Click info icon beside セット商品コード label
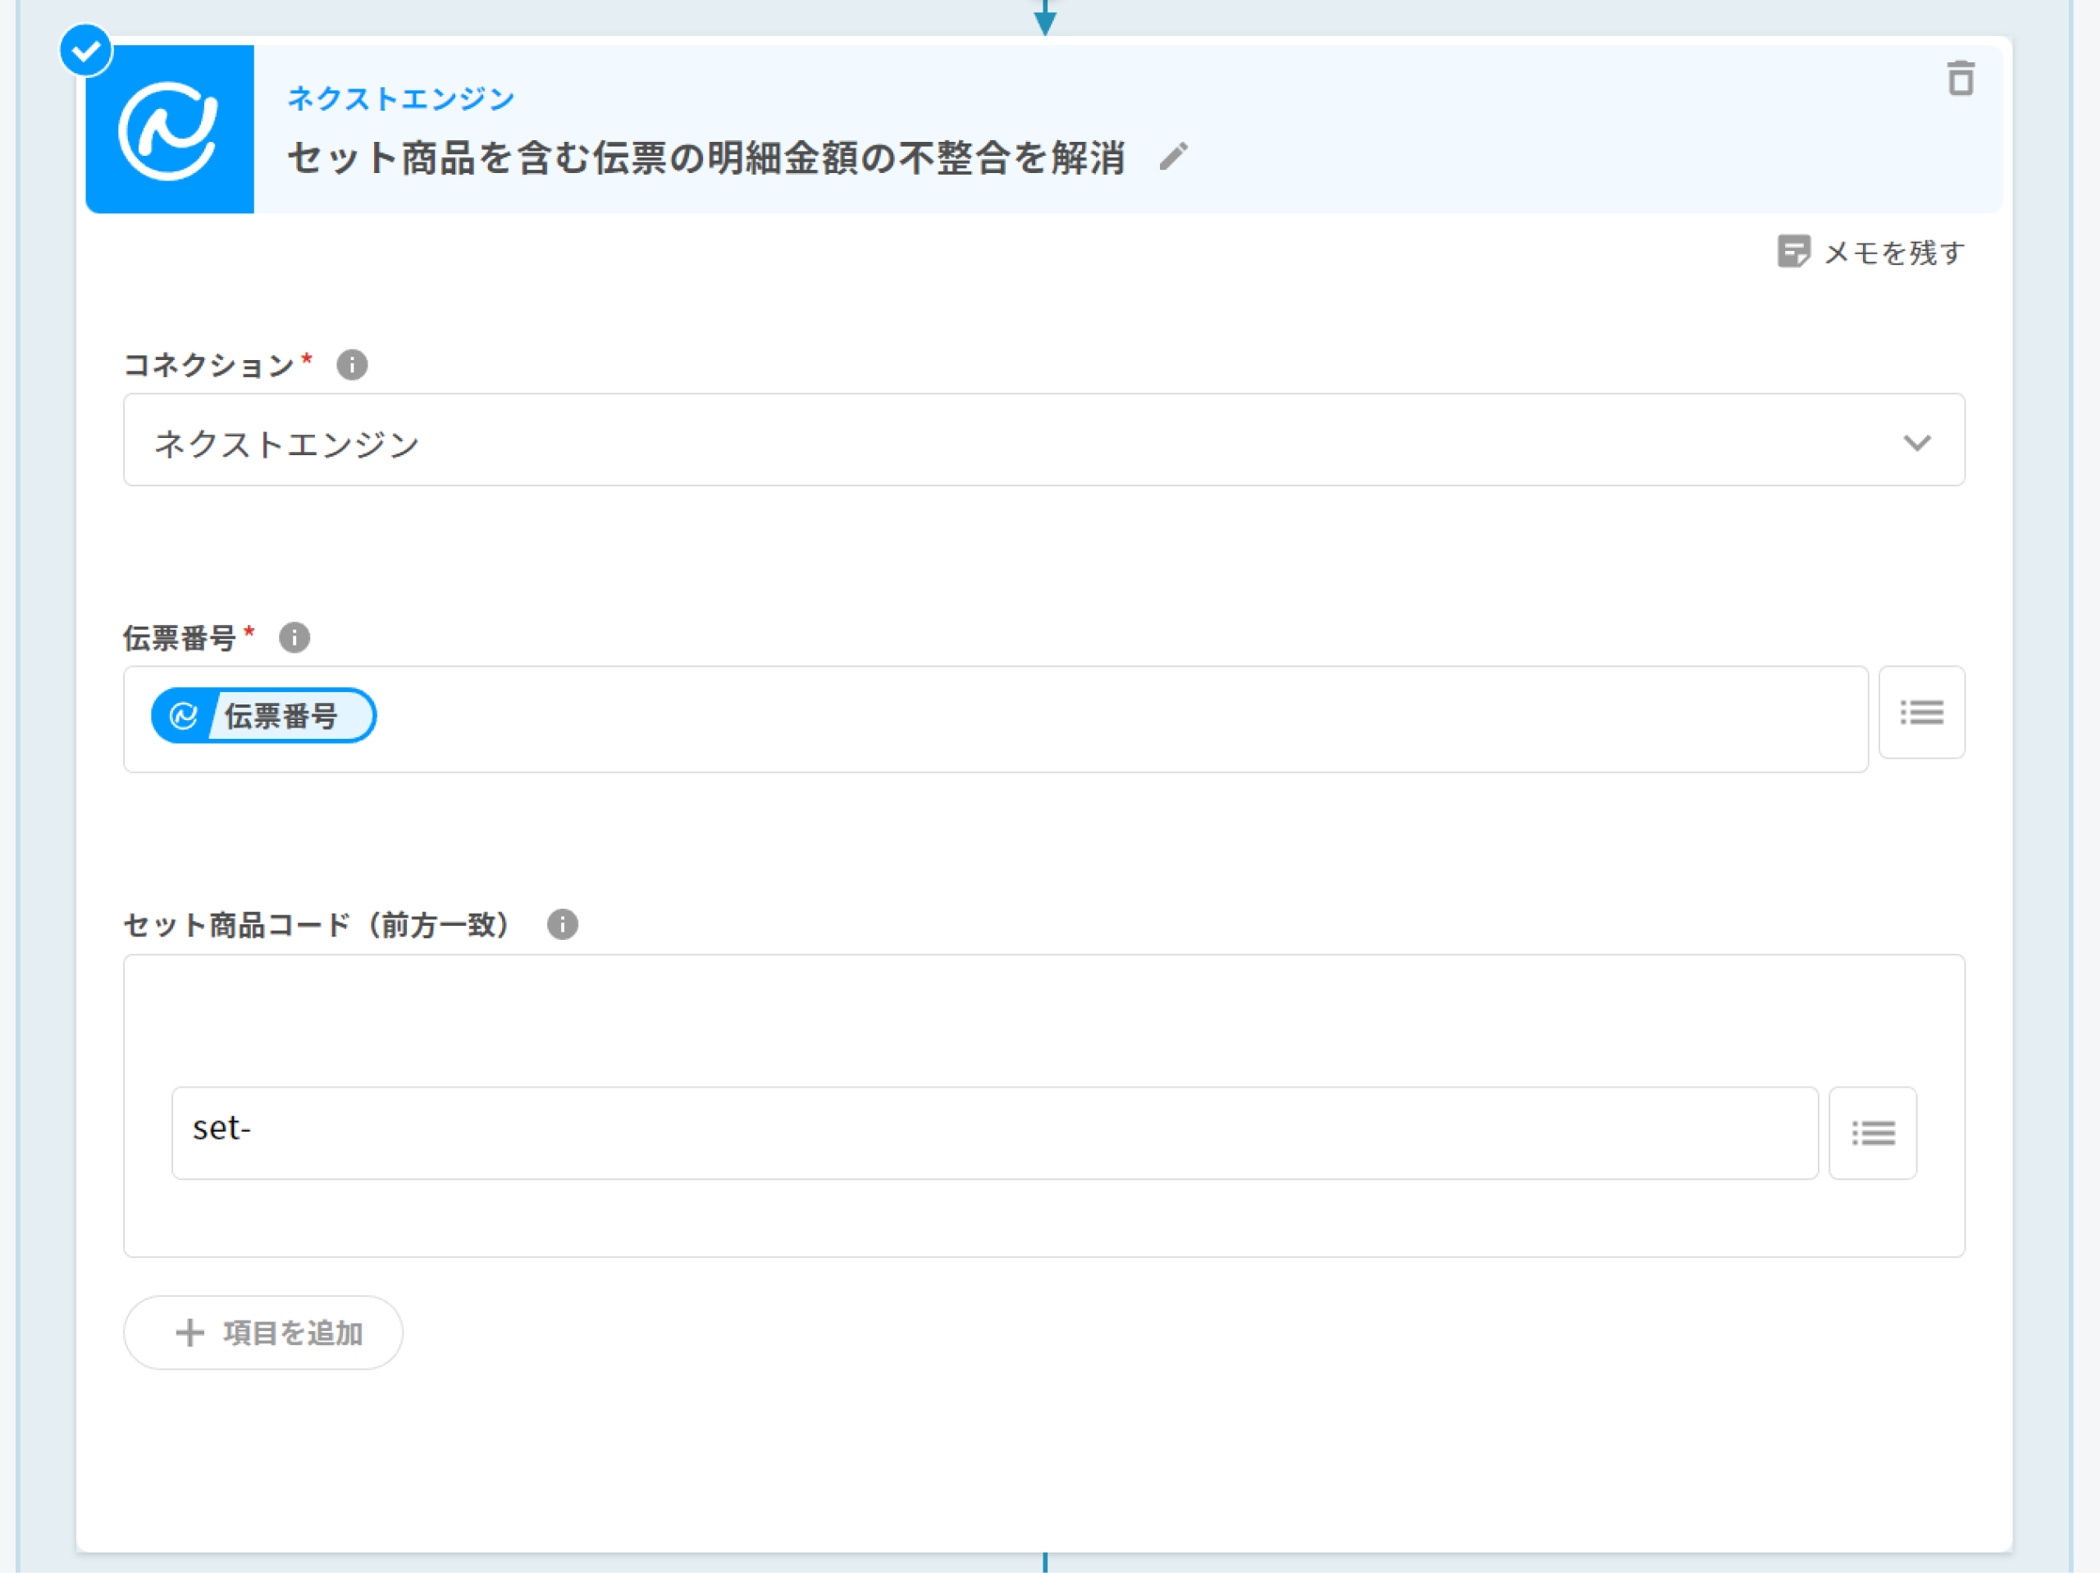This screenshot has width=2100, height=1573. pos(562,923)
